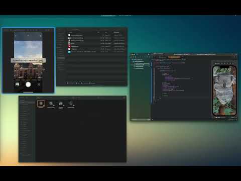This screenshot has width=241, height=181.
Task: Click the third icon in bottom window grid
Action: [61, 104]
